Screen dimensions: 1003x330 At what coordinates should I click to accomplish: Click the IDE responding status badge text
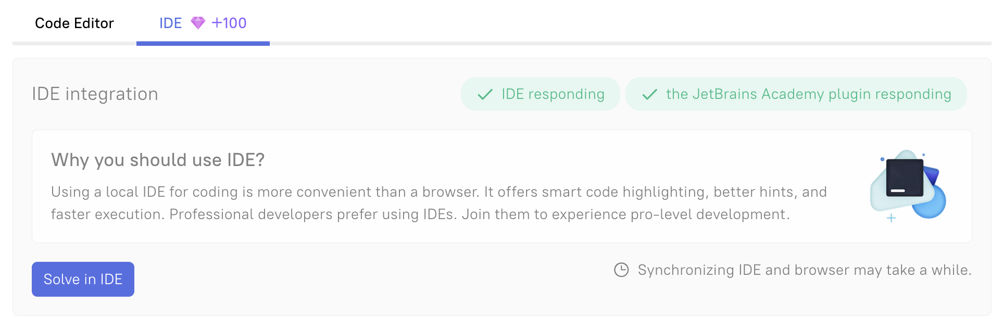pos(553,94)
